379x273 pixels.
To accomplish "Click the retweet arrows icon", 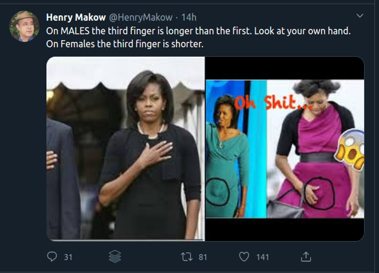I will pos(187,256).
